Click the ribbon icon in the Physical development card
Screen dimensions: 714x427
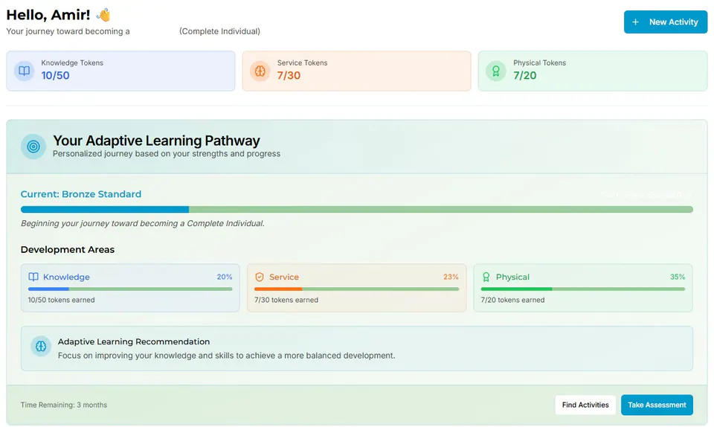(486, 277)
